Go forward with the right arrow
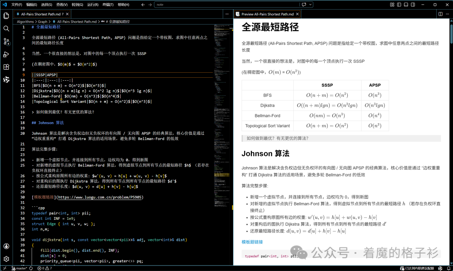Screen dimensions: 453x271 click(x=150, y=5)
